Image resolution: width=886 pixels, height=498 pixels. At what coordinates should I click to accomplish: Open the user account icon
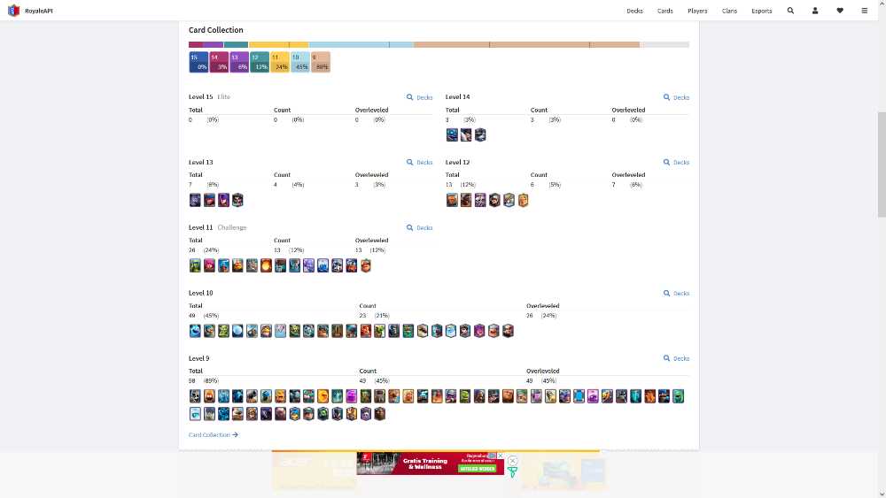(815, 11)
